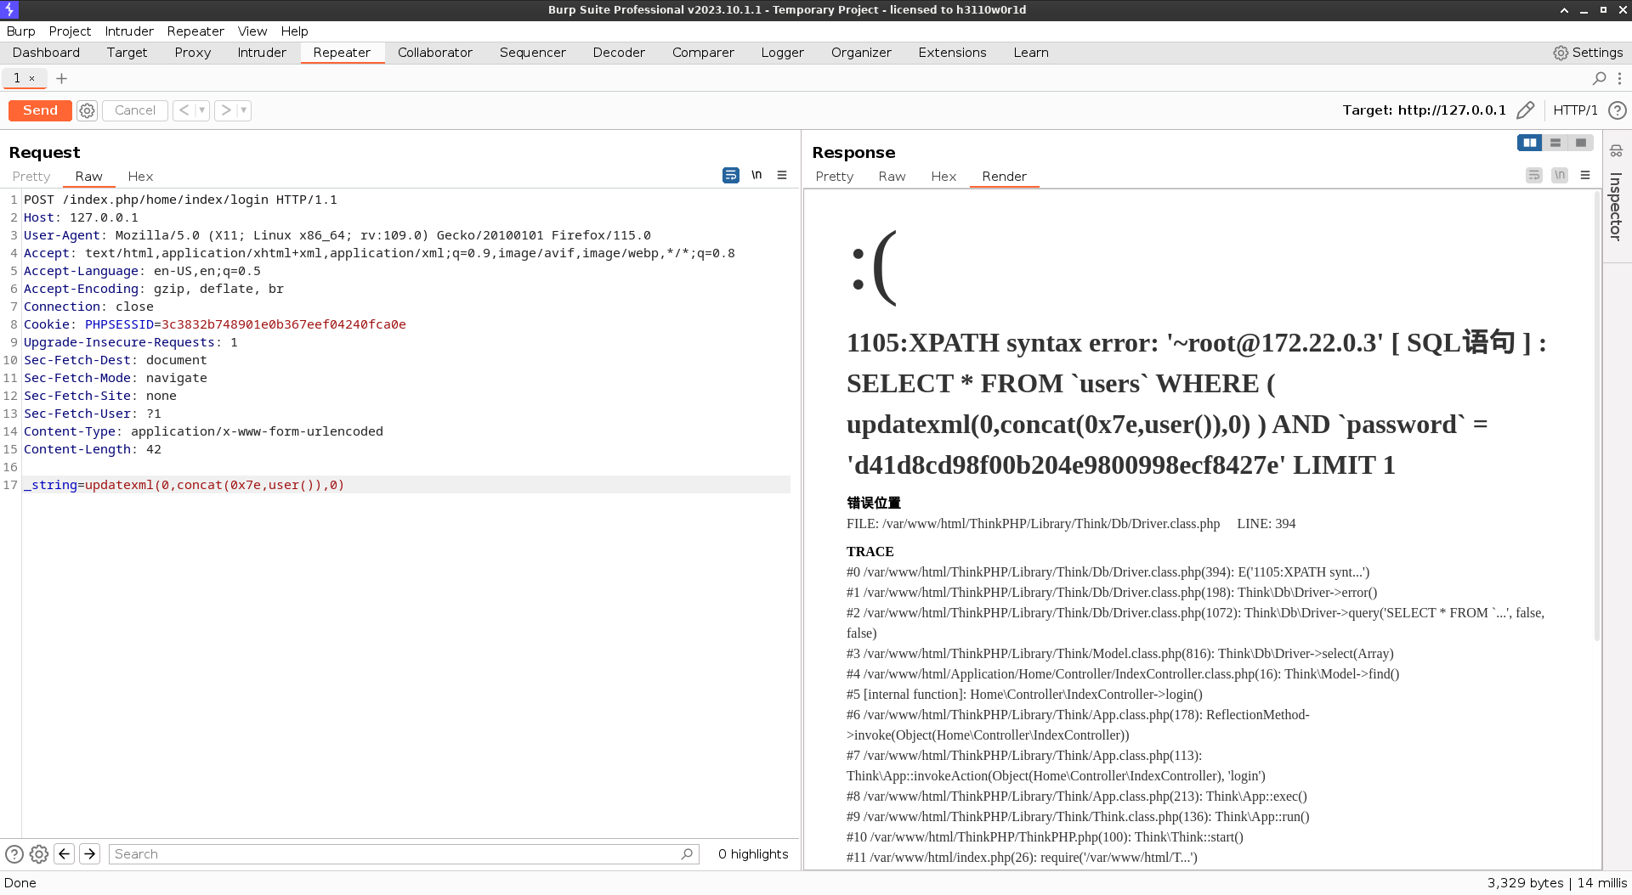This screenshot has height=895, width=1632.
Task: Open the Repeater tab bar kebab menu
Action: 1619,78
